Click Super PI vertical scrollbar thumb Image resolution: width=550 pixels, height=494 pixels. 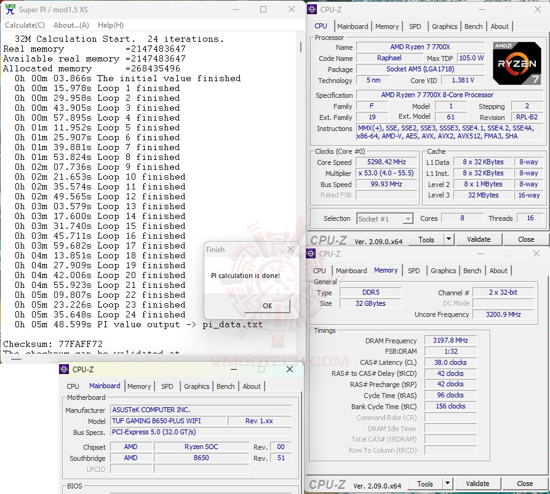click(x=301, y=47)
